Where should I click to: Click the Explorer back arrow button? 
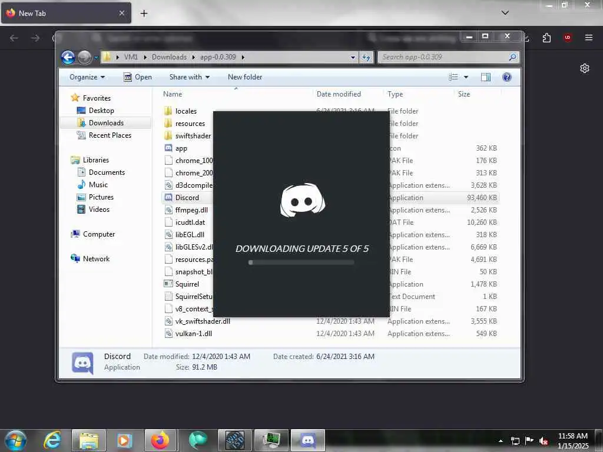click(x=68, y=57)
